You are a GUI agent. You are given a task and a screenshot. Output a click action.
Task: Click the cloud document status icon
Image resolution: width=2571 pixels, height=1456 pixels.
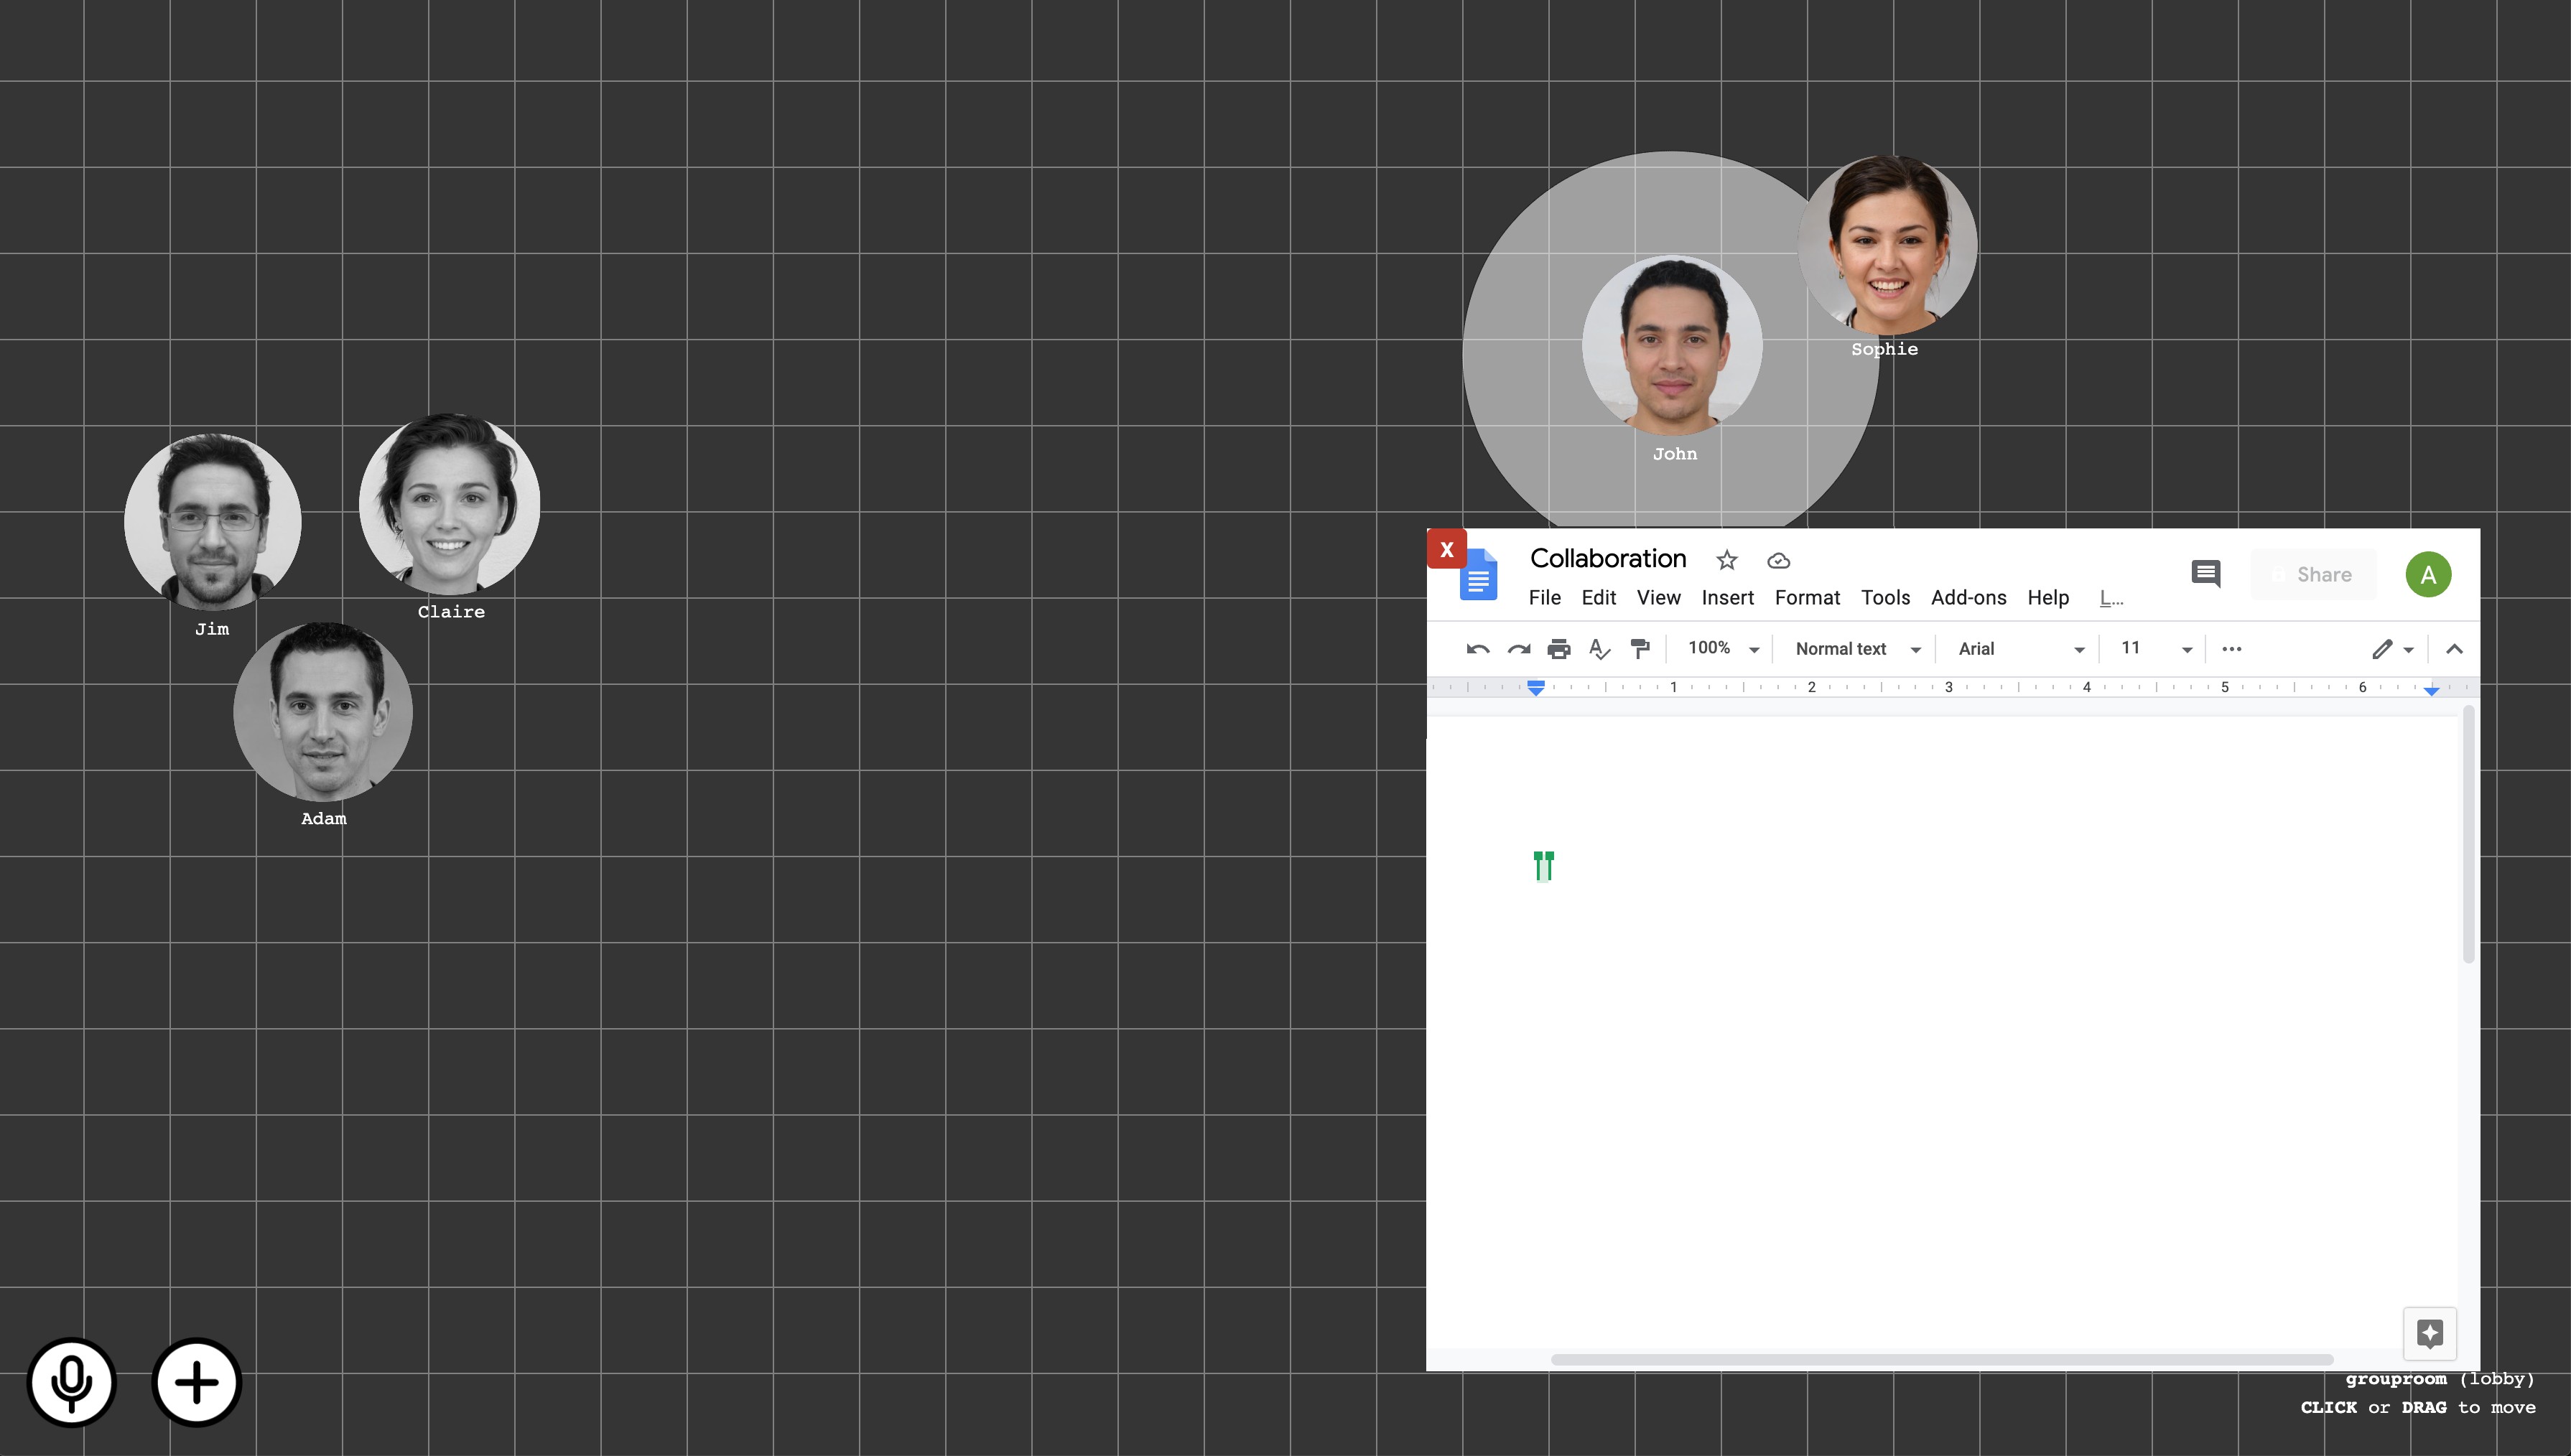1778,561
